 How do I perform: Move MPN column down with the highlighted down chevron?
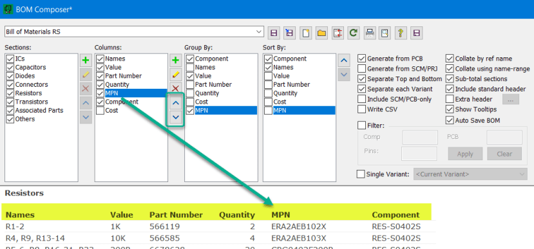coord(176,117)
